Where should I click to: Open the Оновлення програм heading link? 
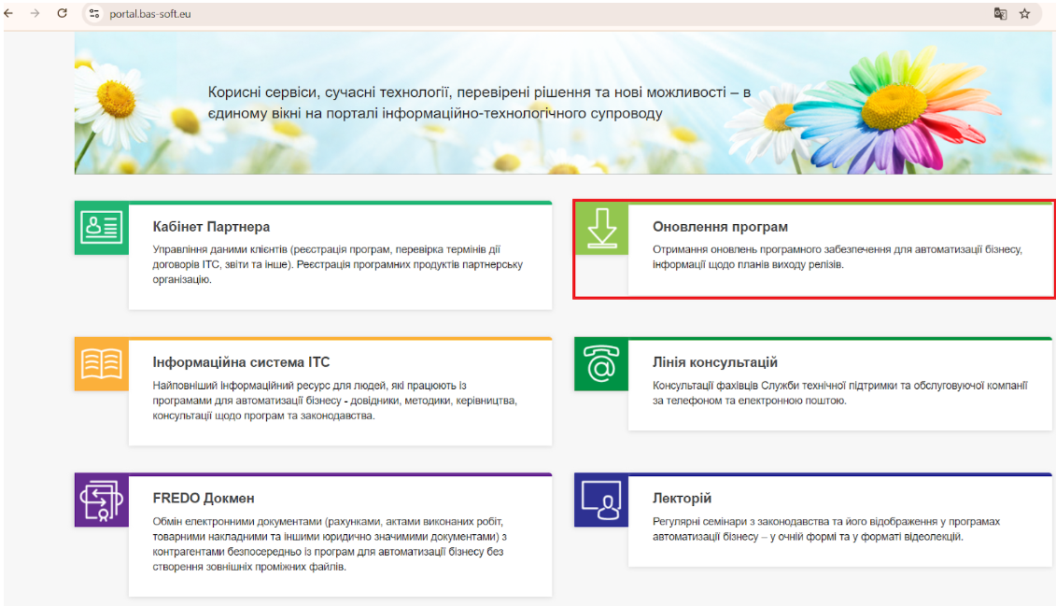pyautogui.click(x=720, y=227)
